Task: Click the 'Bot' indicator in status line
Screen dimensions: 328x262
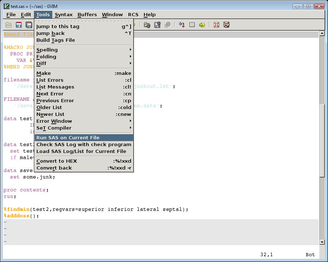Action: click(x=310, y=254)
